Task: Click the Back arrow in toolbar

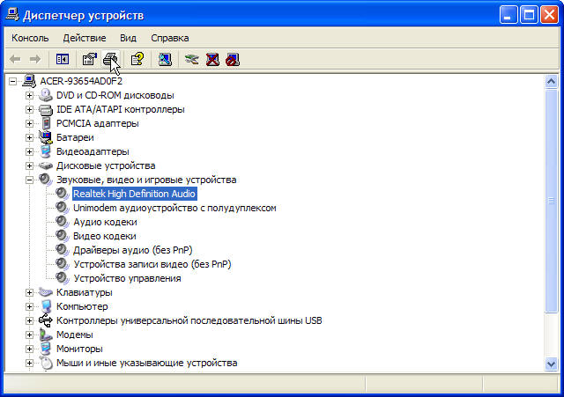Action: point(15,59)
